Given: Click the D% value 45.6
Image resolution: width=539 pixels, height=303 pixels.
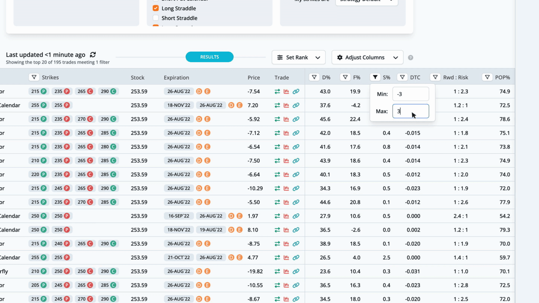Looking at the screenshot, I should click(325, 119).
